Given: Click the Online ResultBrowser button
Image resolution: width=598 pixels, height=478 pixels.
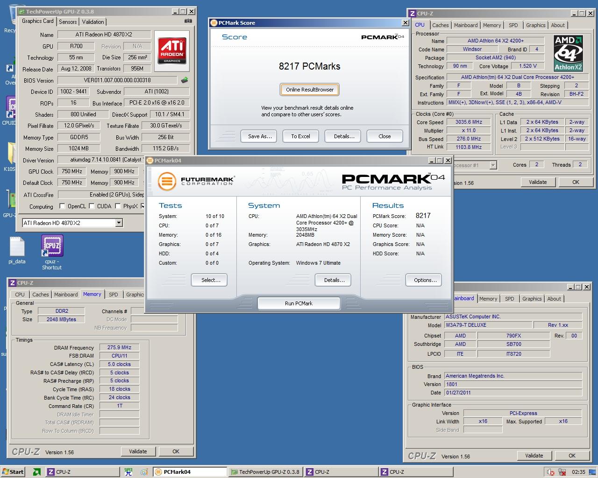Looking at the screenshot, I should (x=310, y=90).
